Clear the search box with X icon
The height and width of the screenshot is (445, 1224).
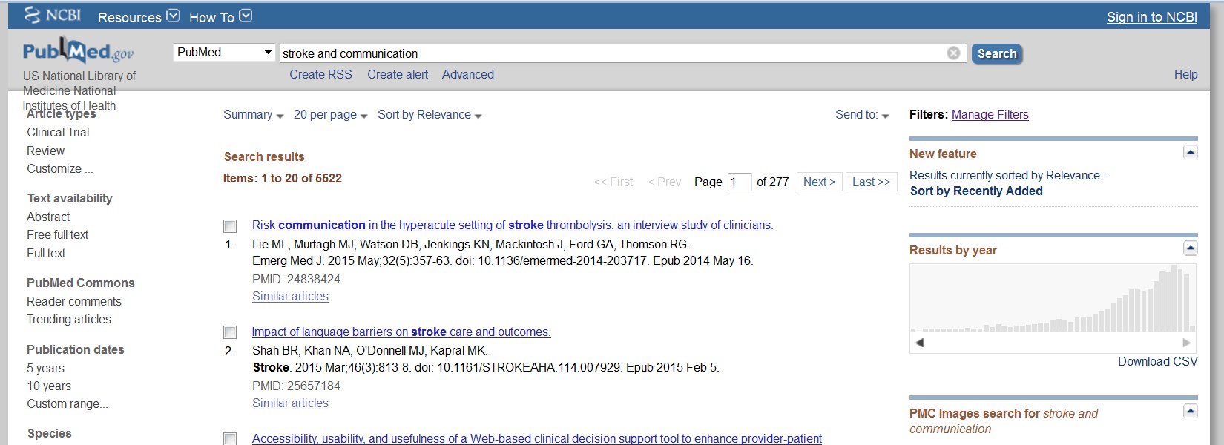[x=953, y=53]
